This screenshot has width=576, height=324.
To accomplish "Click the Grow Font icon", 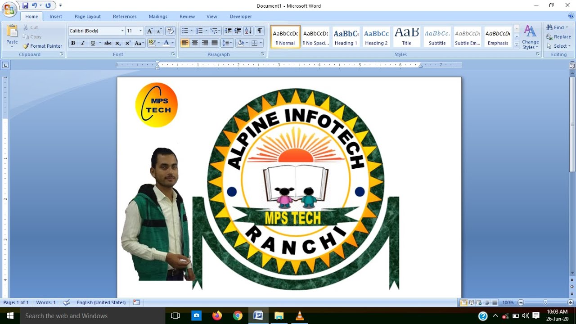I will (150, 31).
